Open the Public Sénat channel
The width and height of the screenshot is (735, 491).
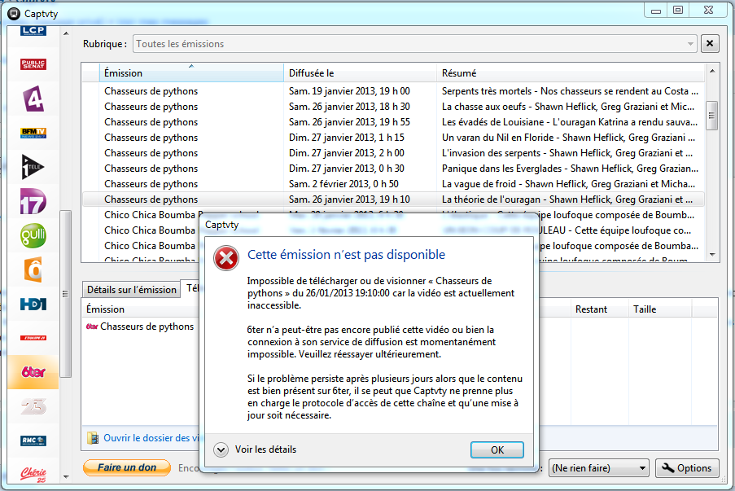(33, 64)
